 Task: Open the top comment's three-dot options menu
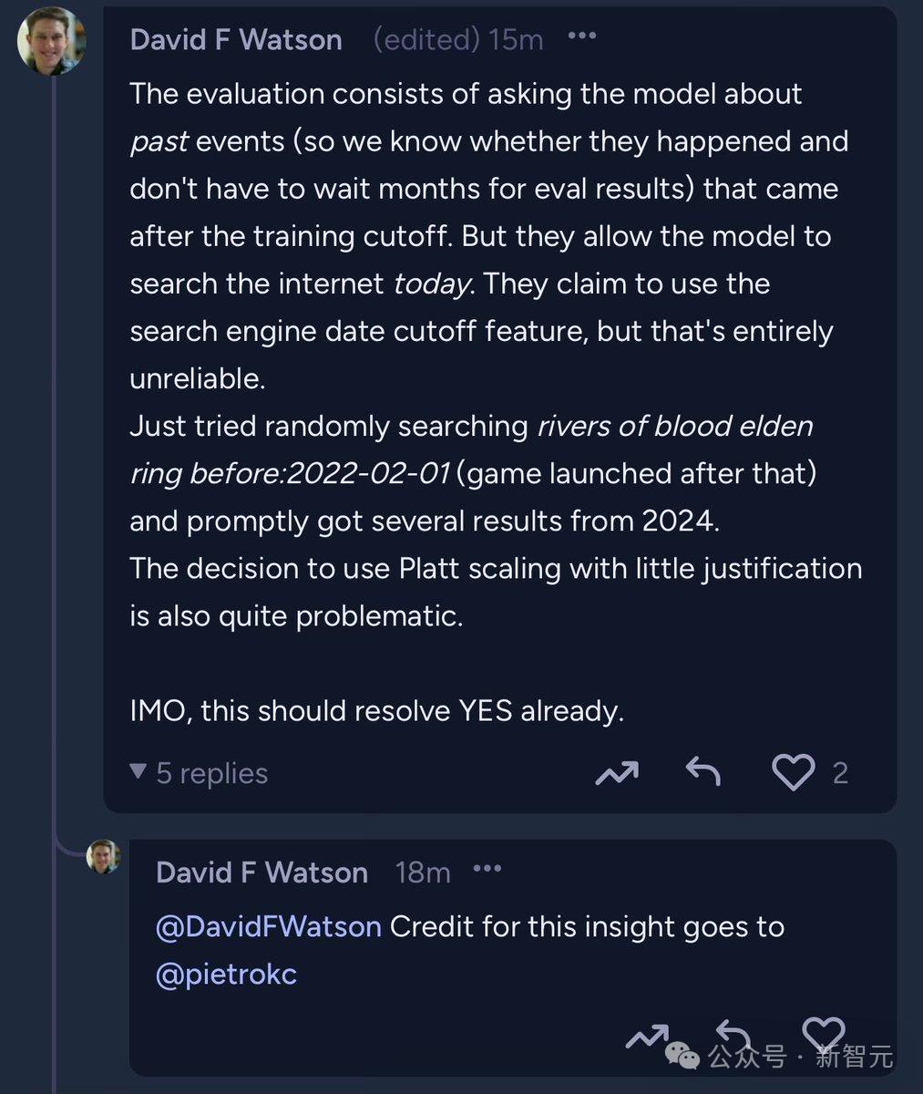(x=581, y=36)
